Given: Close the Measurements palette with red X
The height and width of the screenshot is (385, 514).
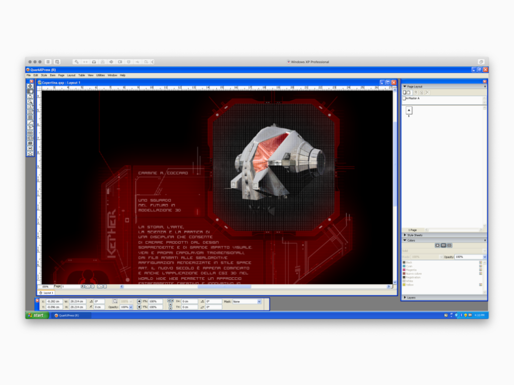Looking at the screenshot, I should tap(37, 300).
